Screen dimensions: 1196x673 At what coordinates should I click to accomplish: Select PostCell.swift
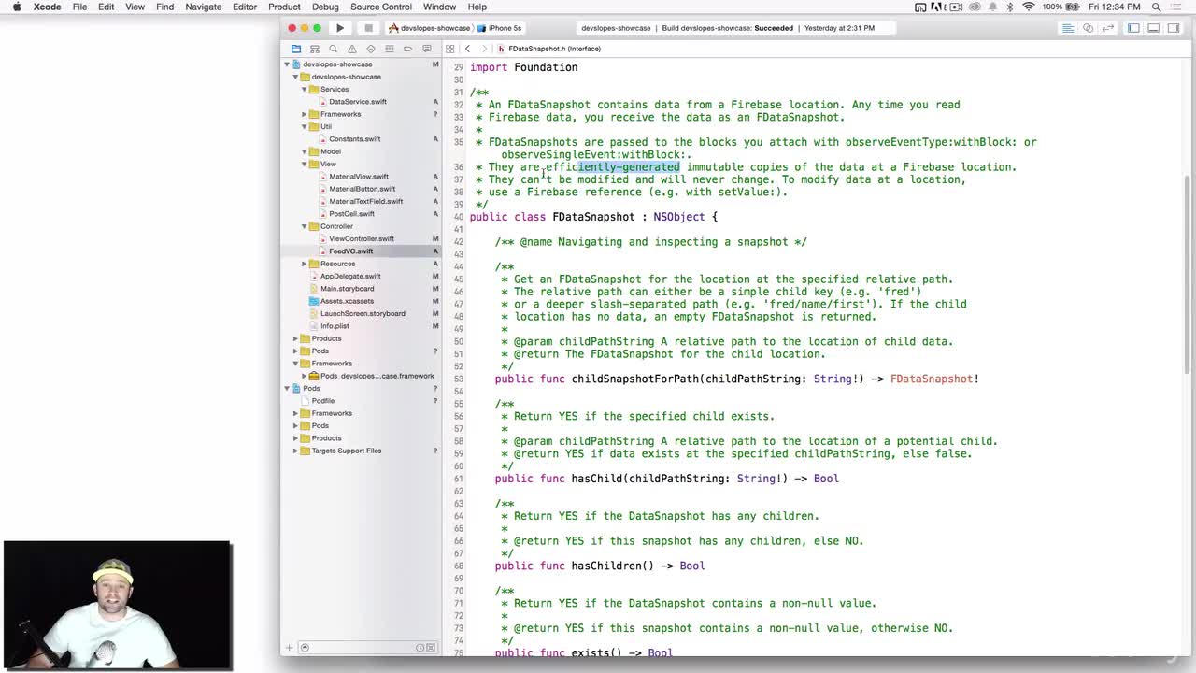351,214
